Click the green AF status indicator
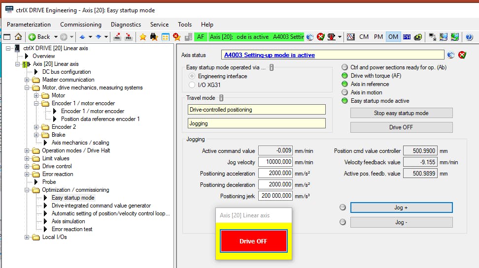 pos(201,37)
